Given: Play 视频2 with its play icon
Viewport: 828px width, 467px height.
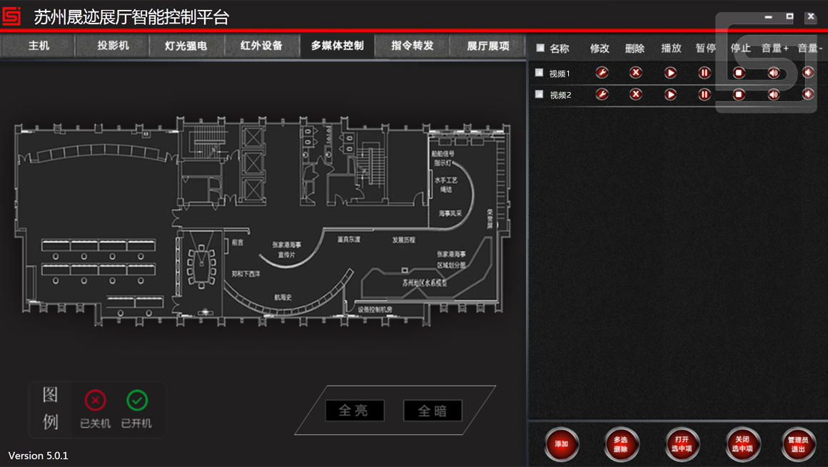Looking at the screenshot, I should [670, 93].
